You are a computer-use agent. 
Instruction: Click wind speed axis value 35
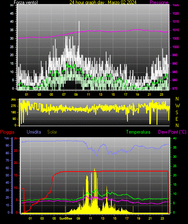tap(12, 30)
